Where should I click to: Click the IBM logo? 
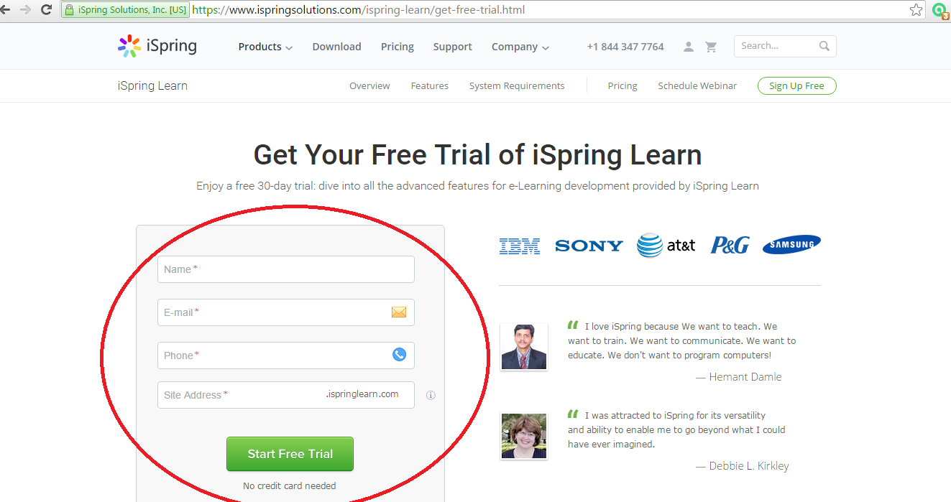click(520, 246)
